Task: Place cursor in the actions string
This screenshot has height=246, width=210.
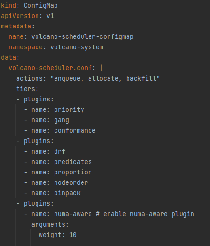Action: tap(105, 78)
